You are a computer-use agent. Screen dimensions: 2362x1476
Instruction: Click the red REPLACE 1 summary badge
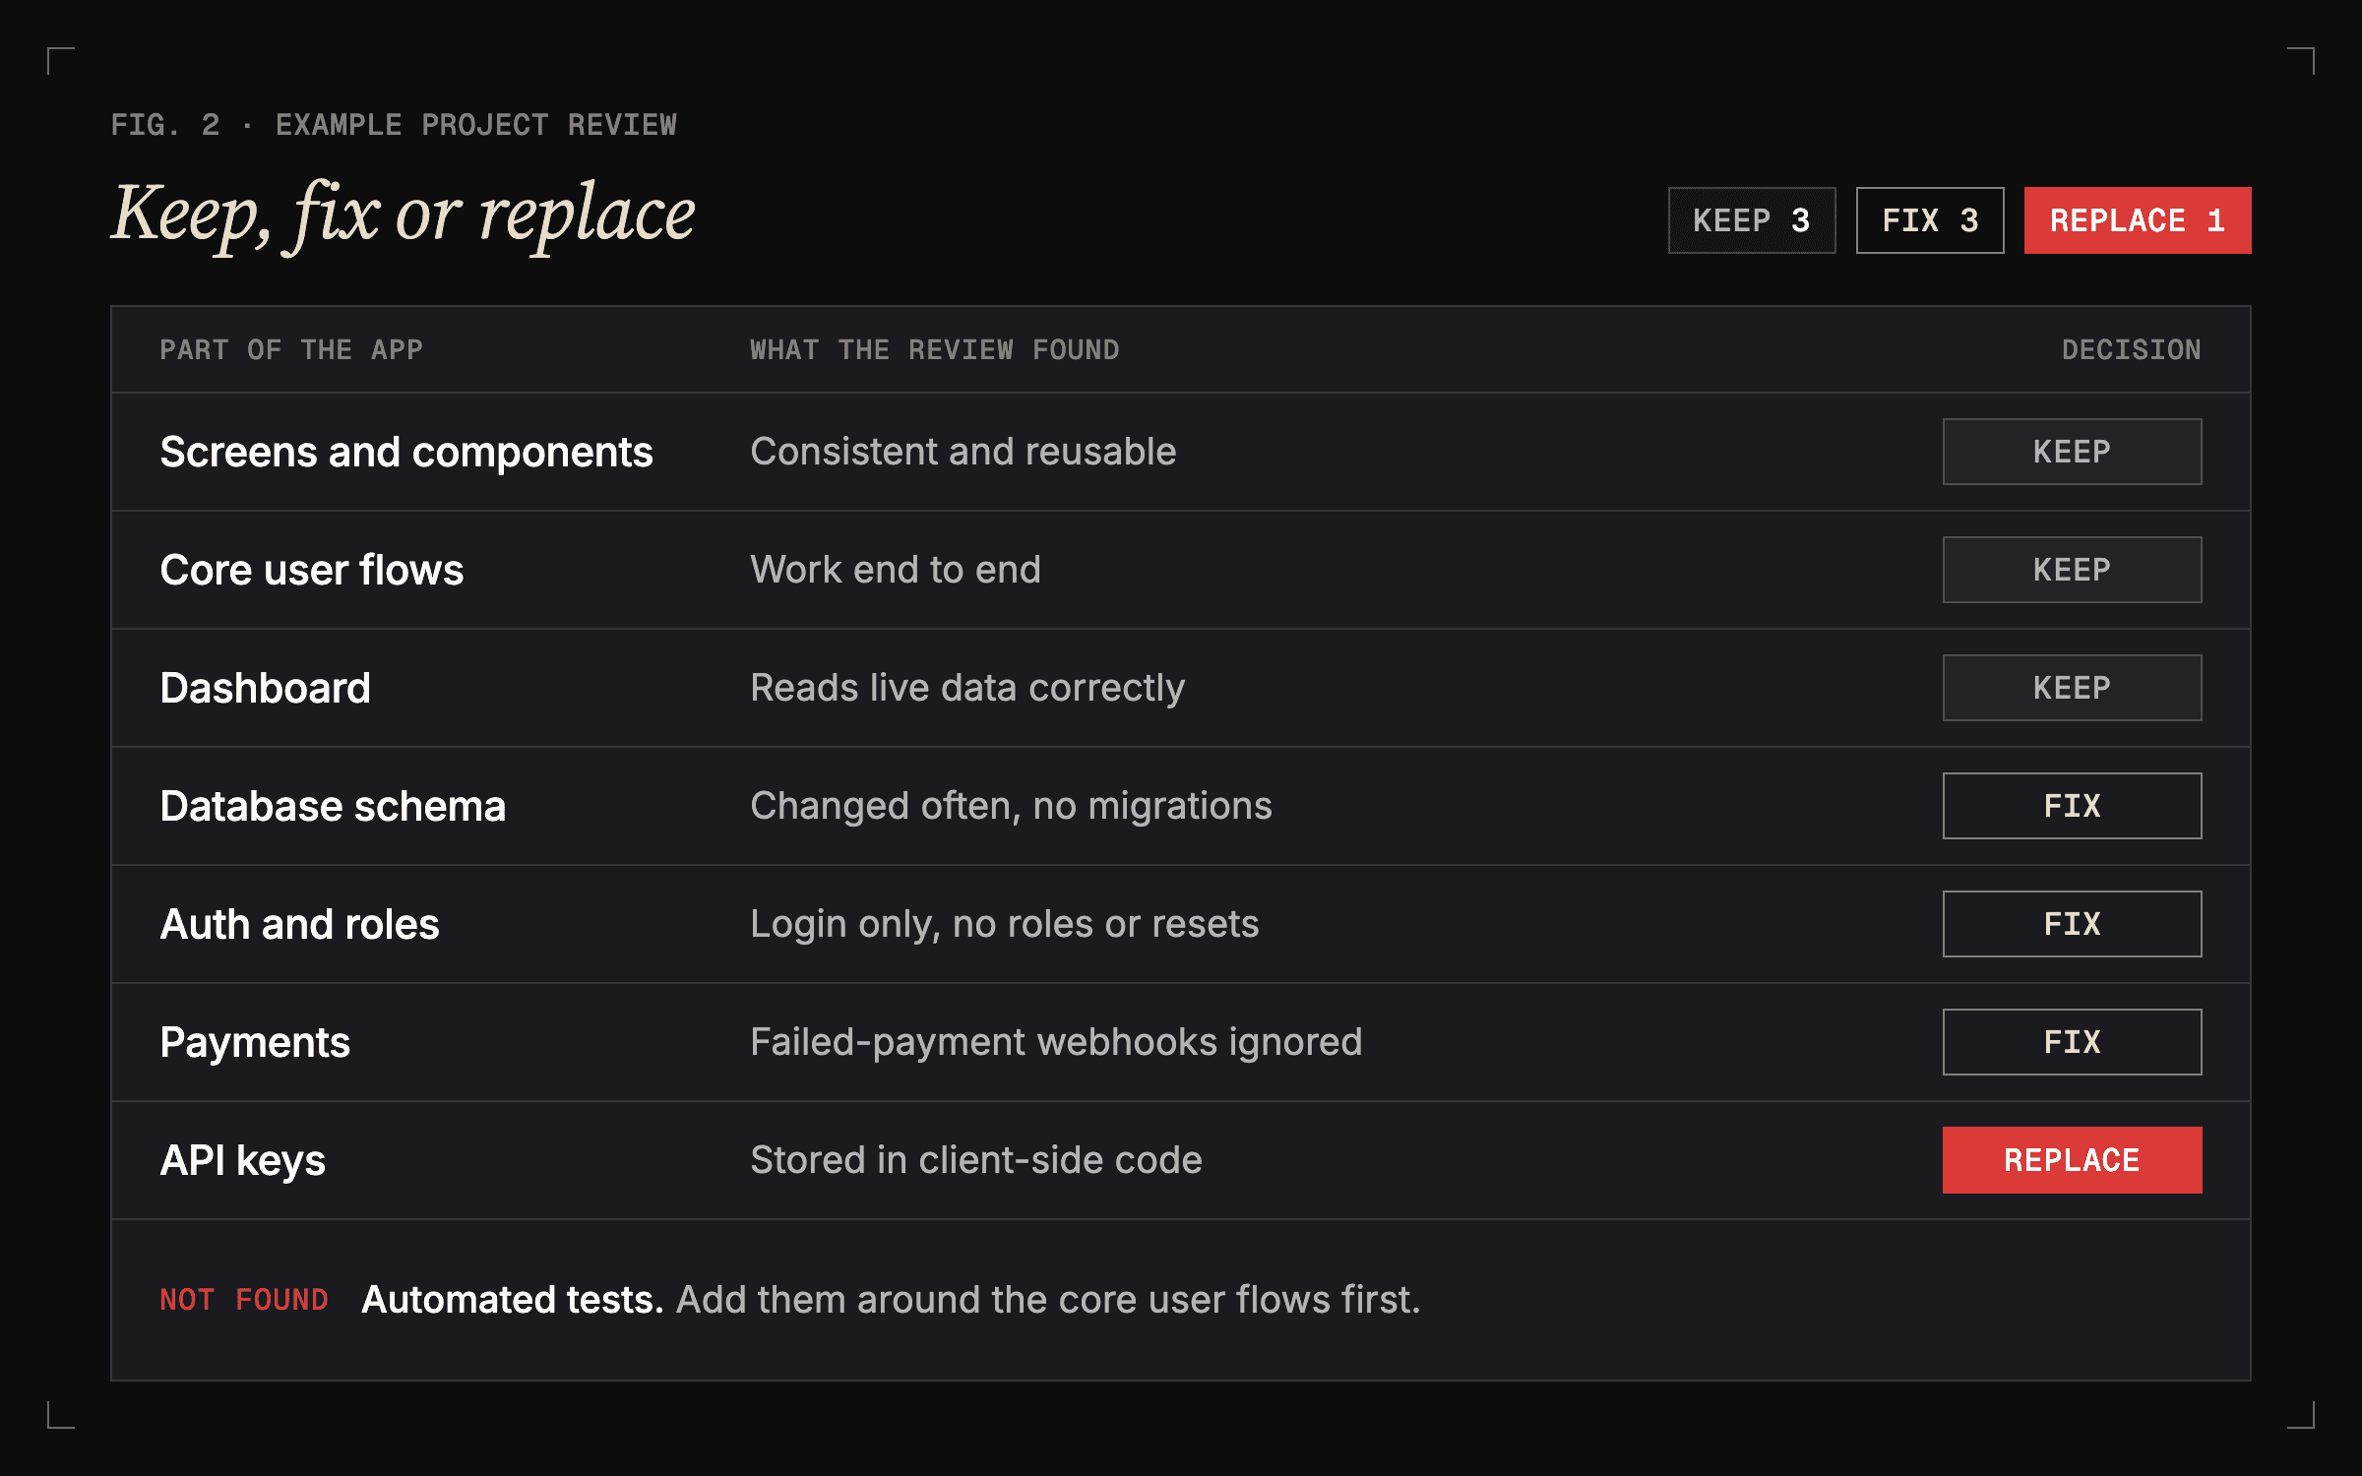tap(2138, 220)
